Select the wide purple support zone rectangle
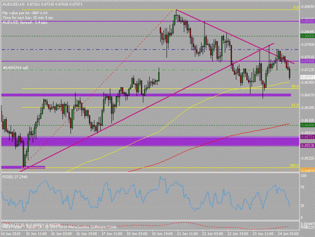The width and height of the screenshot is (315, 237). pos(150,141)
